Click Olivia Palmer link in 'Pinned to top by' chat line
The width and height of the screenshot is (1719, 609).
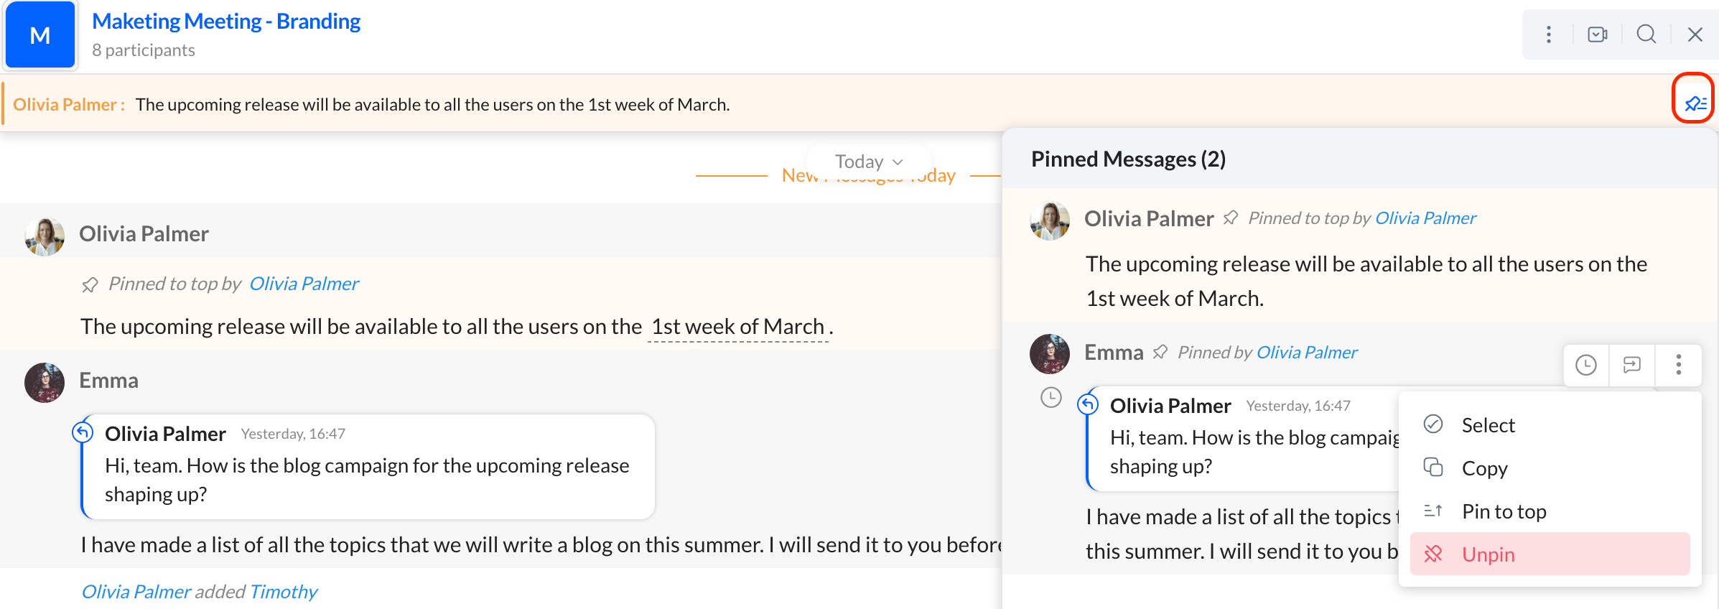[x=304, y=284]
